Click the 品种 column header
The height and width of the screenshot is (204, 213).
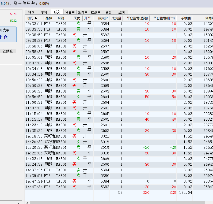[50, 18]
